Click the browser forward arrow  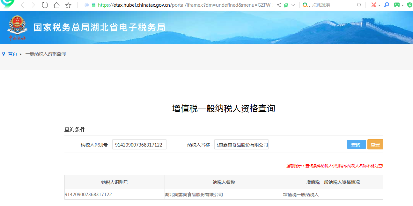(x=33, y=5)
